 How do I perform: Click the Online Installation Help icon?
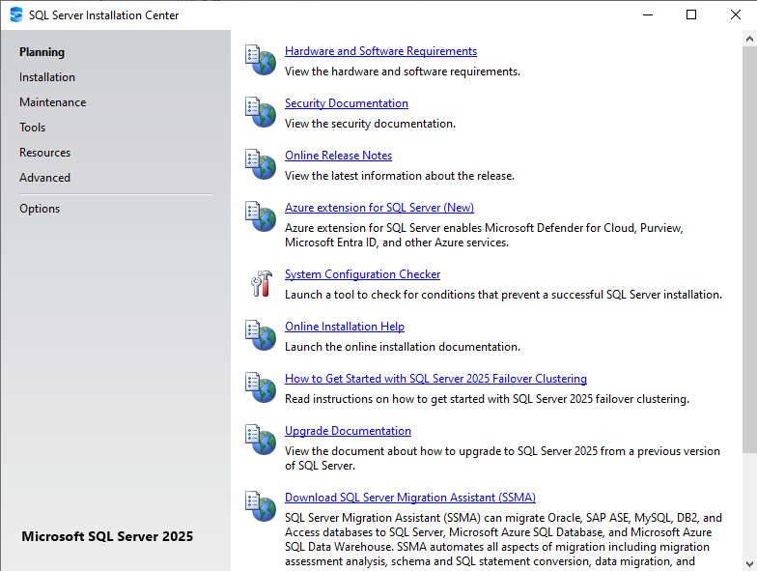261,335
